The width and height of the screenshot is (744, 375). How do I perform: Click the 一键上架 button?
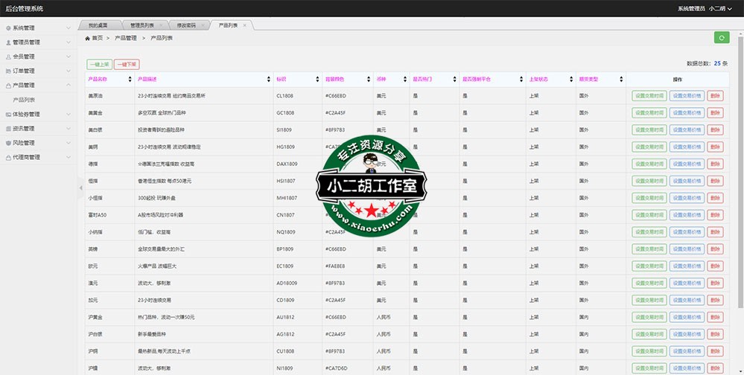99,65
